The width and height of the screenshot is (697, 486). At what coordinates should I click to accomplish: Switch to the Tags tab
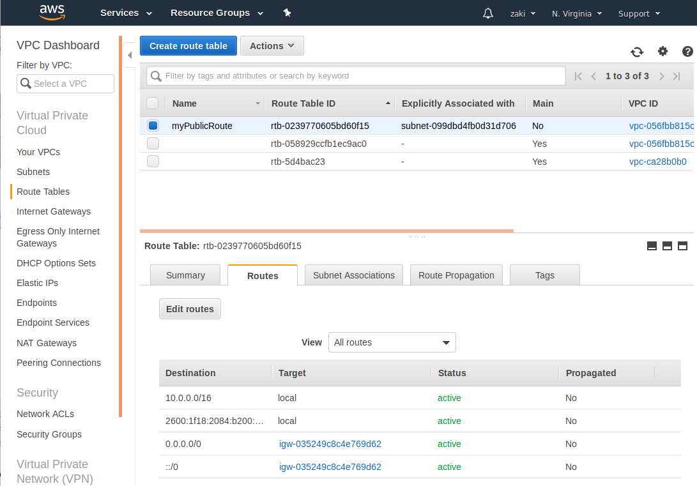544,275
